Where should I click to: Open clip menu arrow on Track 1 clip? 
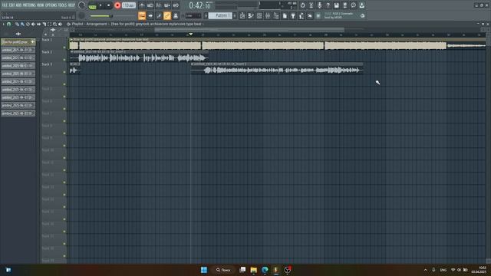[71, 39]
